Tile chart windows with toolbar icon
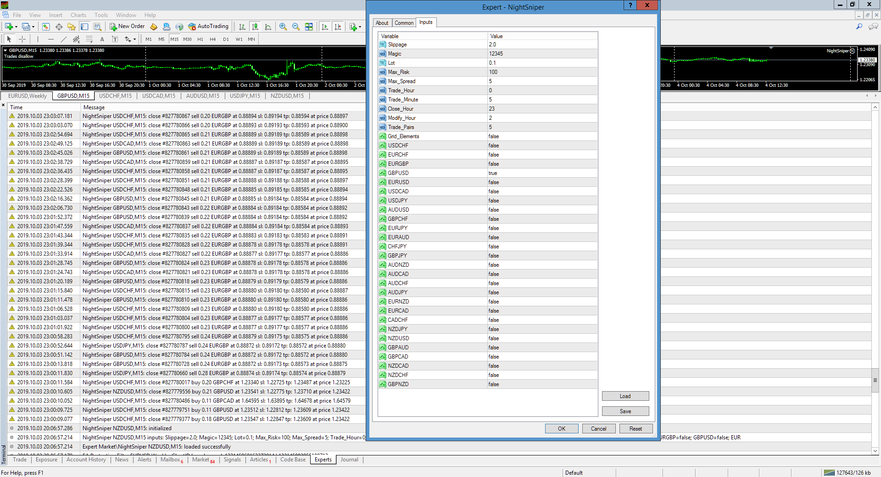The image size is (881, 477). coord(309,27)
